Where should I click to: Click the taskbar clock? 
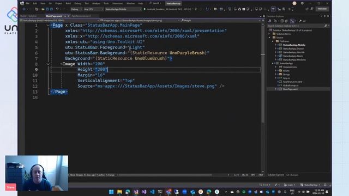(319, 192)
